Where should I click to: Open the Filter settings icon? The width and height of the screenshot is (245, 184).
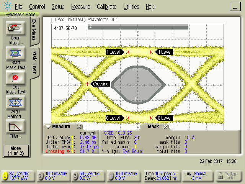tap(15, 127)
